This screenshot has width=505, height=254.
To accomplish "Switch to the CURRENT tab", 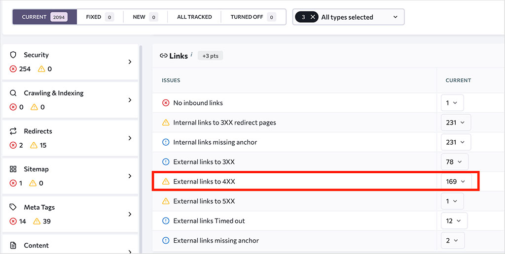I will [45, 17].
